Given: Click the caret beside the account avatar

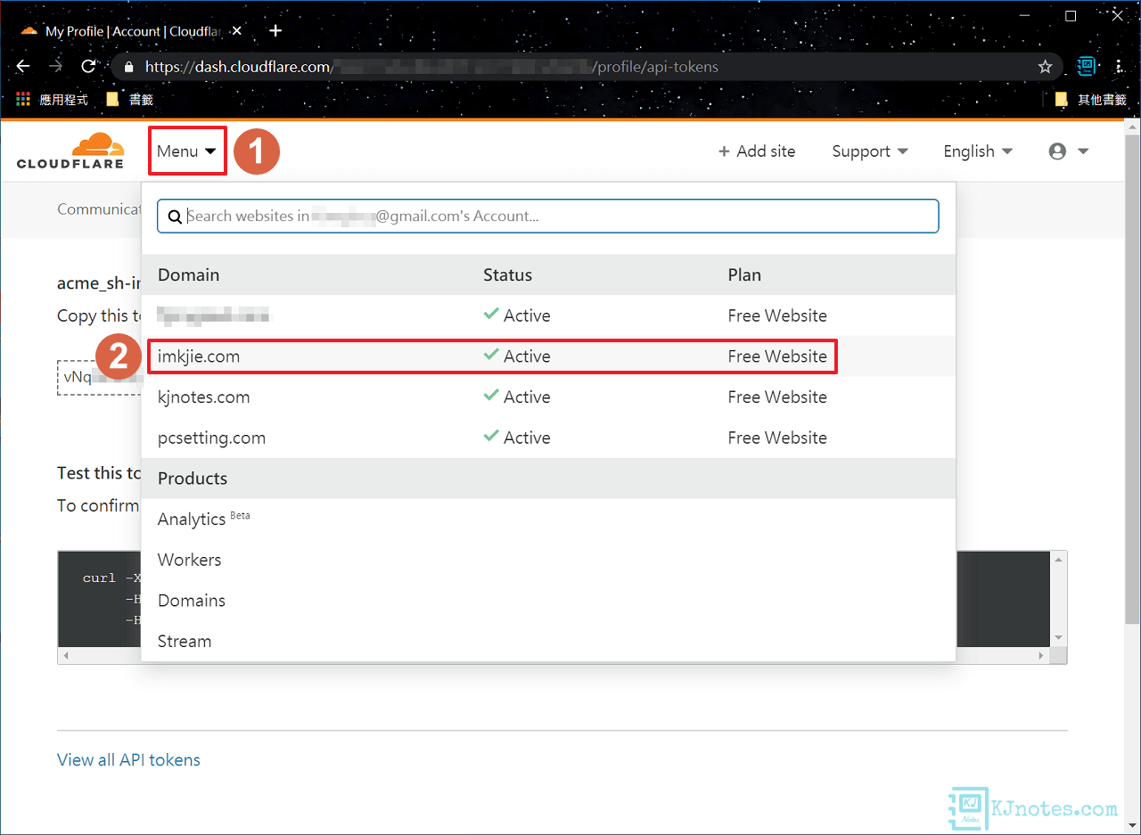Looking at the screenshot, I should pyautogui.click(x=1083, y=151).
